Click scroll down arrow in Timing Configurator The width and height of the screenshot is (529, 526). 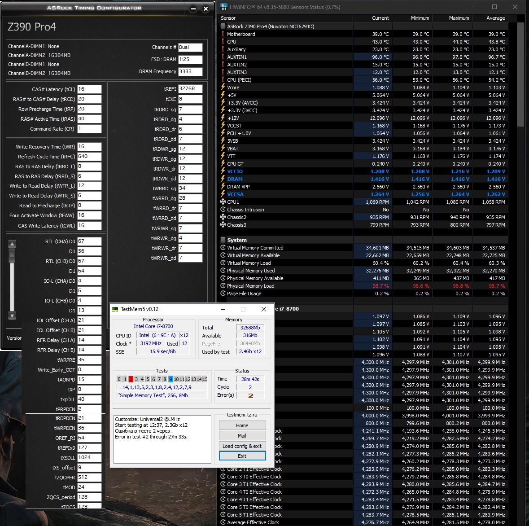[12, 316]
